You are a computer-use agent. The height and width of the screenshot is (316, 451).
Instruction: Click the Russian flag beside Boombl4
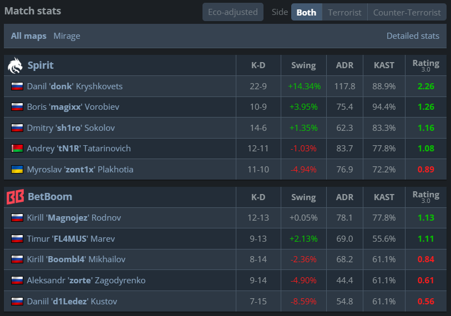click(x=17, y=259)
